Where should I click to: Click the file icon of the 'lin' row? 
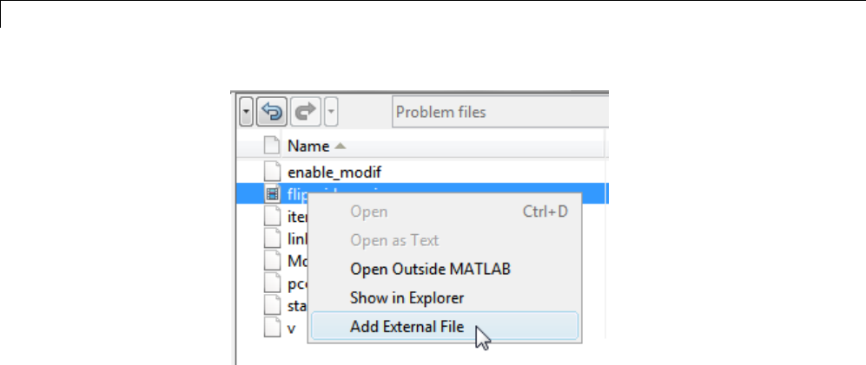click(272, 238)
